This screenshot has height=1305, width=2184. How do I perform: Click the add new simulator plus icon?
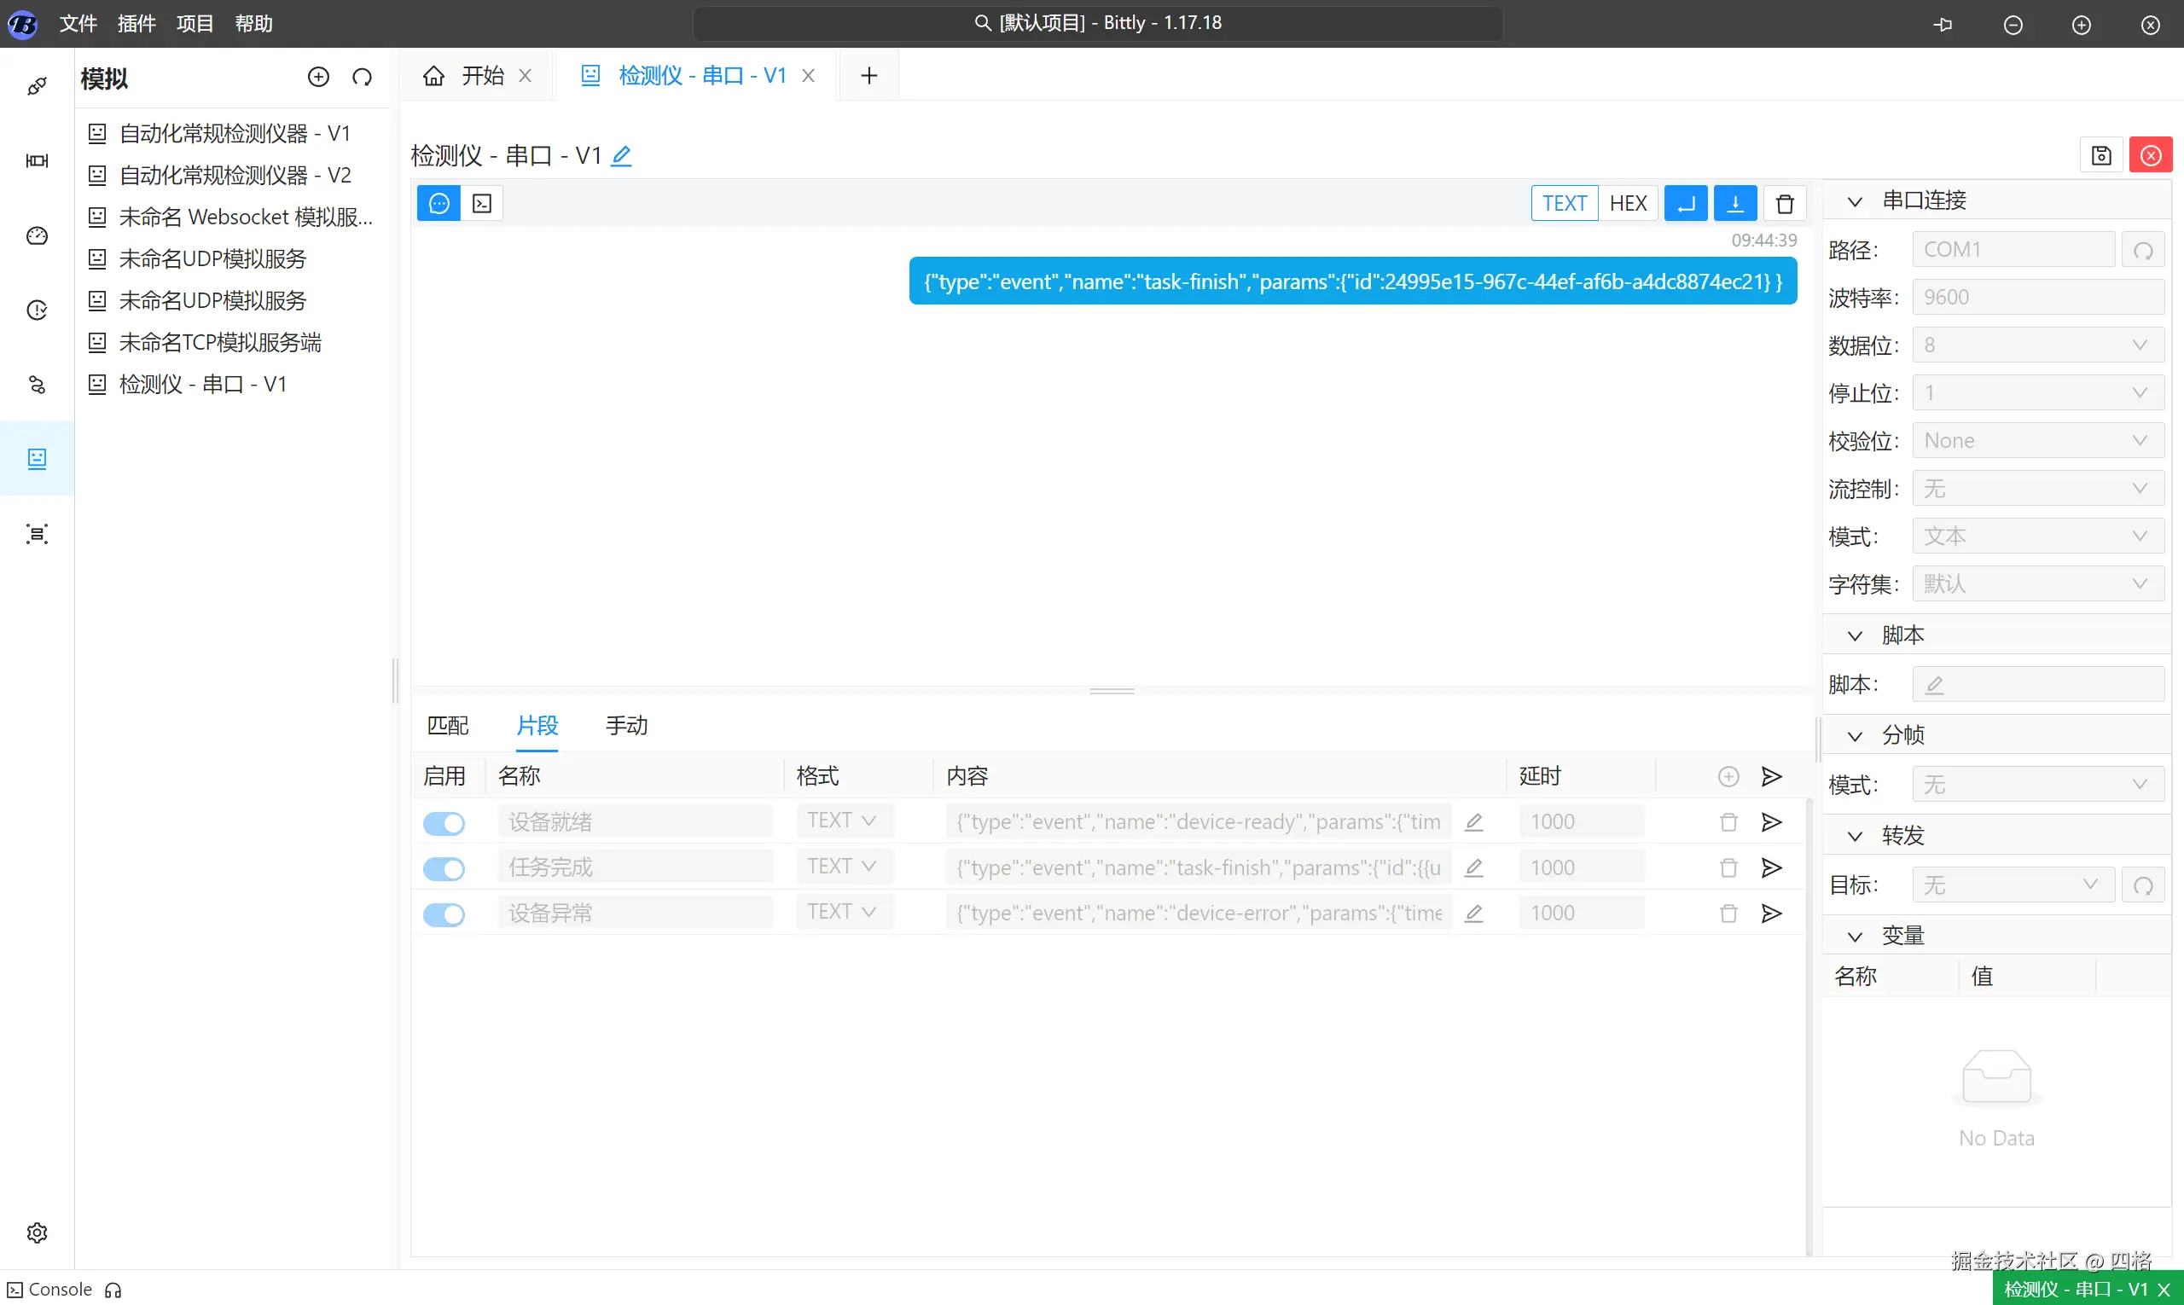coord(318,78)
